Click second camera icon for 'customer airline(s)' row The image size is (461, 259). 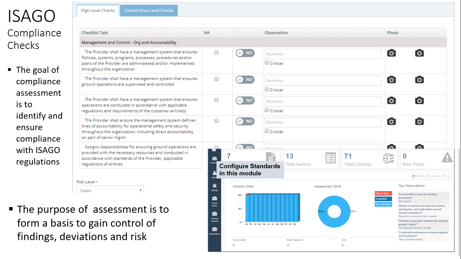[419, 100]
